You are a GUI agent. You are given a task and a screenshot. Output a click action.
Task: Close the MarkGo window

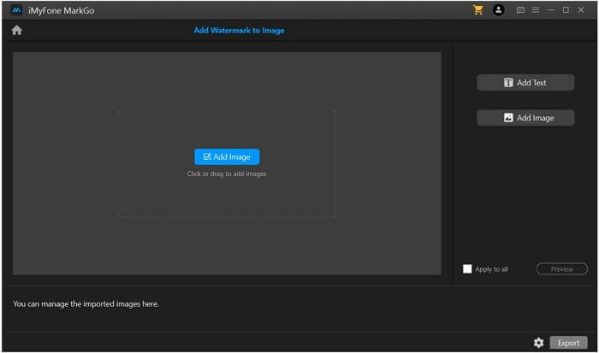[581, 10]
